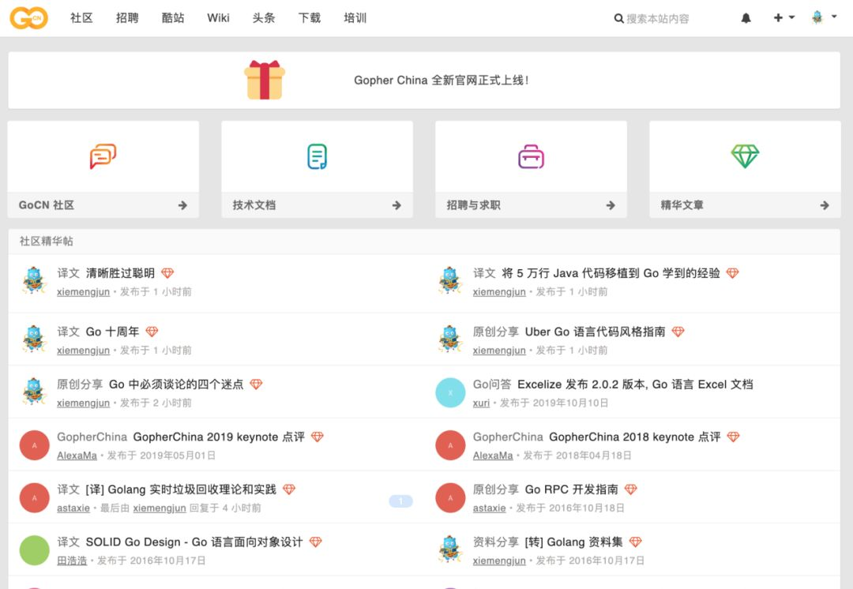Open author xuri profile link
853x589 pixels.
click(x=481, y=403)
